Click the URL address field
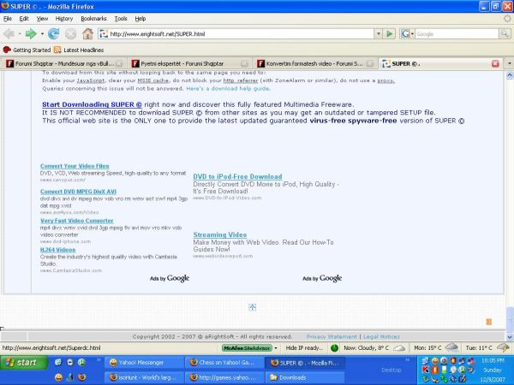This screenshot has height=385, width=514. [241, 33]
